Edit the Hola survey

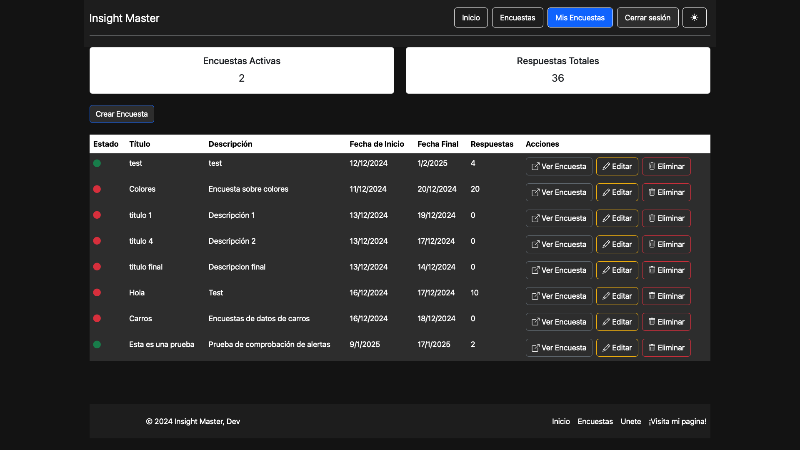tap(617, 296)
